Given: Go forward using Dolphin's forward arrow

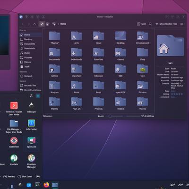Looking at the screenshot, I should tap(29, 24).
